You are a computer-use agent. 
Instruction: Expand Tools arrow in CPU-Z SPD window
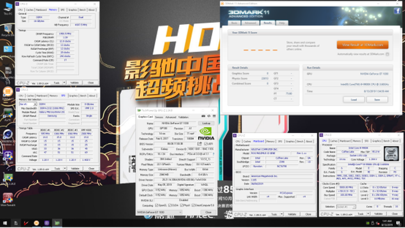[65, 169]
